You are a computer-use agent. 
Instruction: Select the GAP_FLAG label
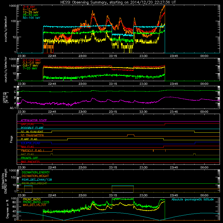point(27,124)
